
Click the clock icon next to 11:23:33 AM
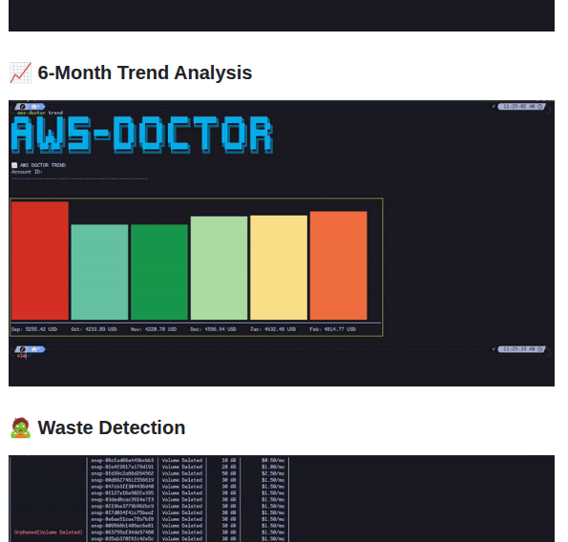(x=540, y=349)
